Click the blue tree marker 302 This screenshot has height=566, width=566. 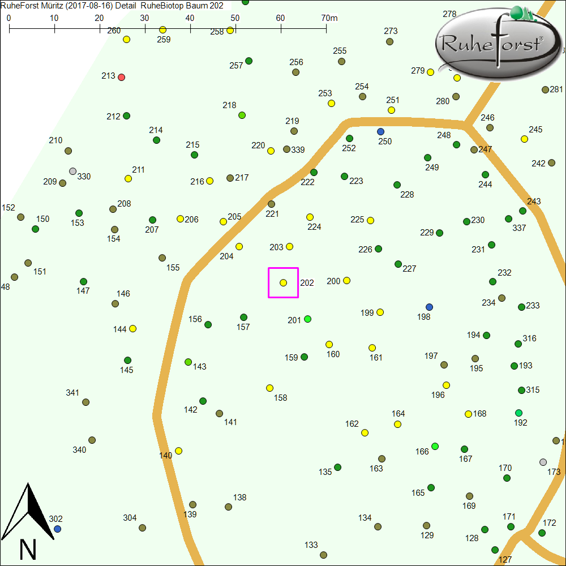(57, 529)
